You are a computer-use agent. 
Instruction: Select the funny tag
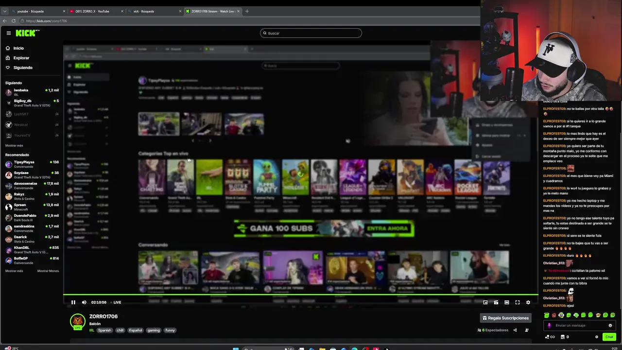(x=170, y=331)
